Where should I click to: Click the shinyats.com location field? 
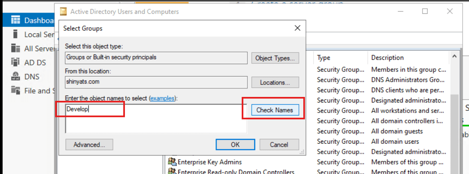[x=156, y=82]
